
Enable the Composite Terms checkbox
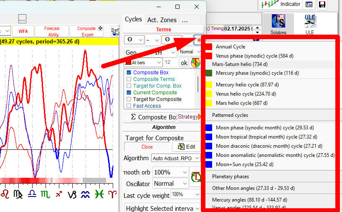pos(129,79)
